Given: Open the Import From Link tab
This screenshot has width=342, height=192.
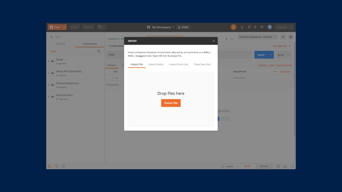Looking at the screenshot, I should (179, 64).
